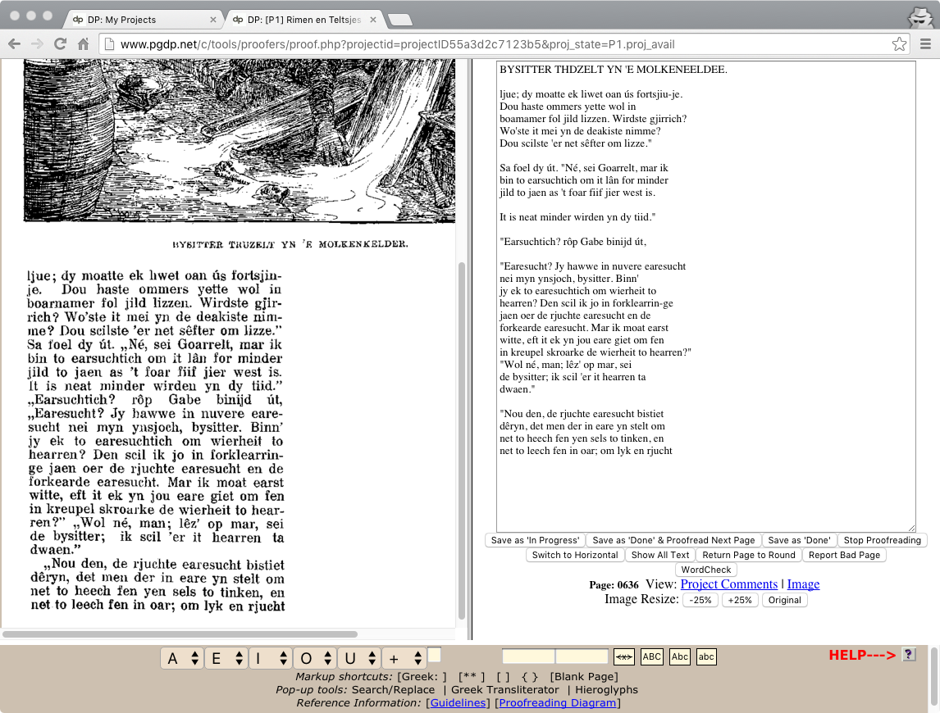
Task: Expand the O vowel character picker
Action: (317, 657)
